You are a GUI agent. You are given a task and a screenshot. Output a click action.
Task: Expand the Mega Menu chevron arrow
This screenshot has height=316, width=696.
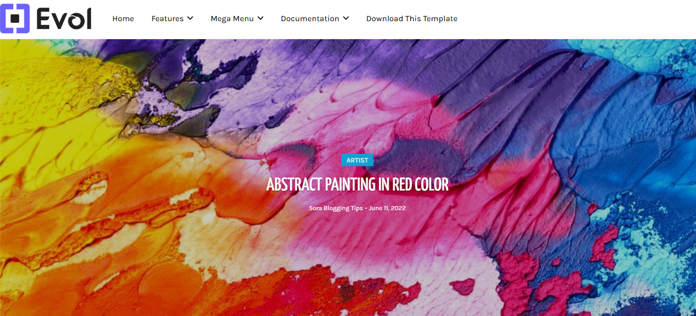pos(261,19)
